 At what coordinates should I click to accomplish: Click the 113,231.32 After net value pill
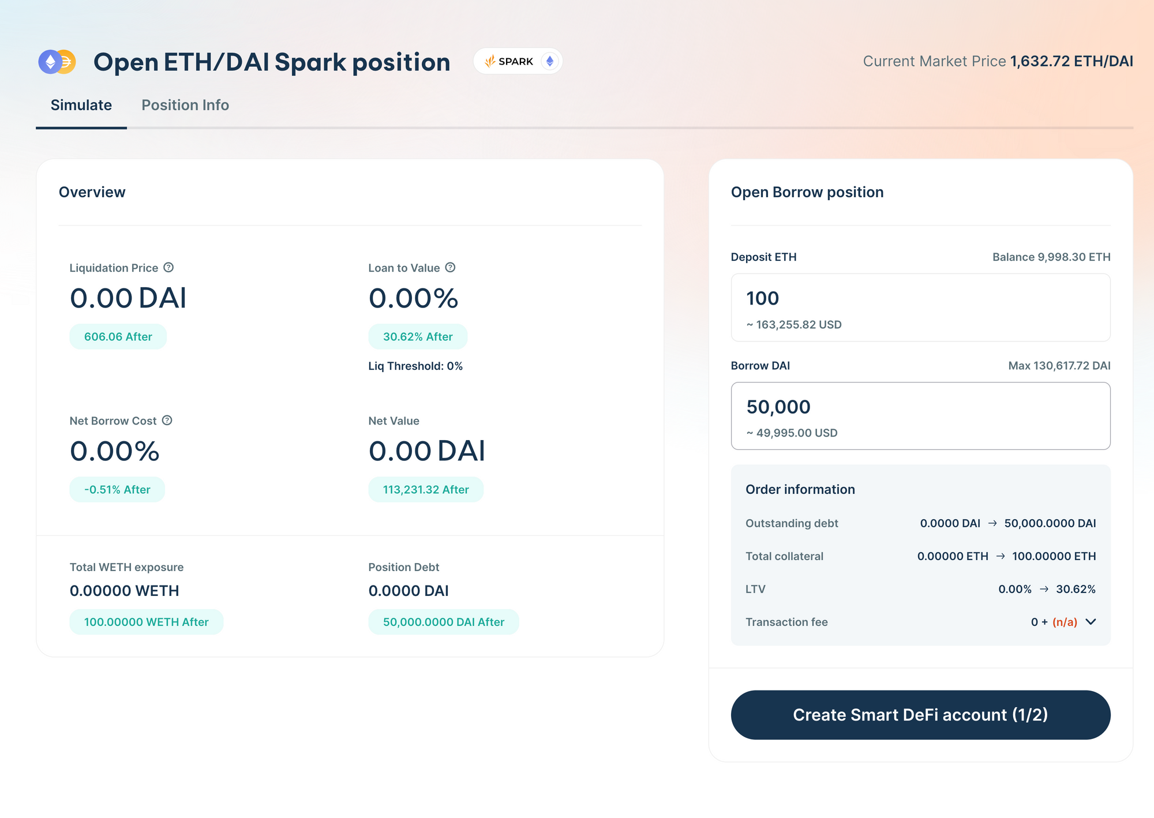426,490
